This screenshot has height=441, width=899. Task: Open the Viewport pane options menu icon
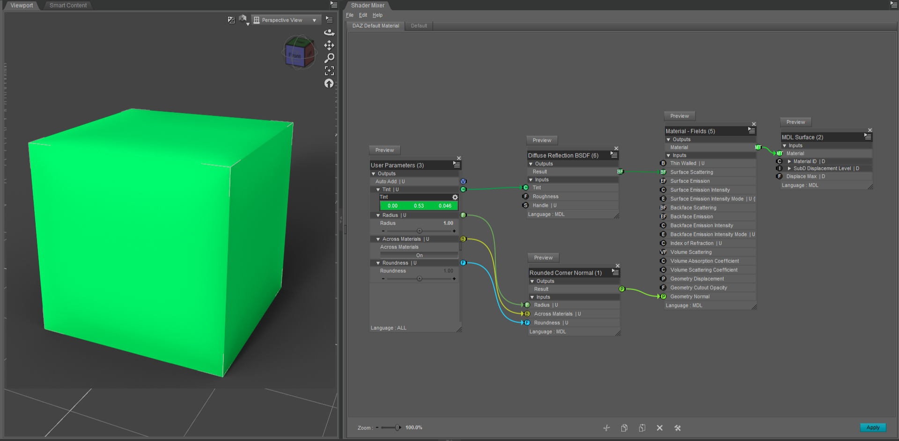(x=333, y=5)
